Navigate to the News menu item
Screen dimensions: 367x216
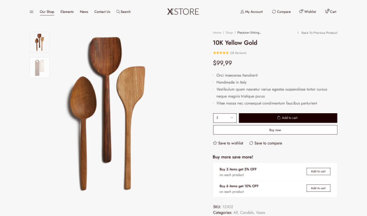[84, 12]
